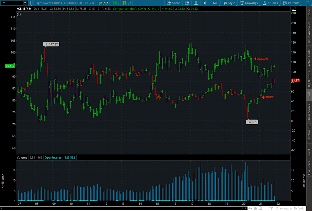Click the Lo: 6.5 price bubble

click(x=252, y=122)
